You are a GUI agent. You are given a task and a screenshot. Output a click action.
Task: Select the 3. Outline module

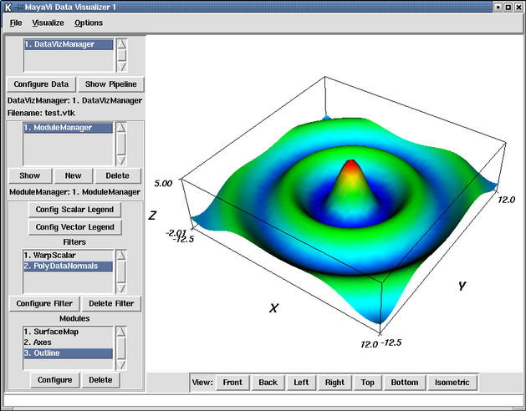[x=68, y=353]
